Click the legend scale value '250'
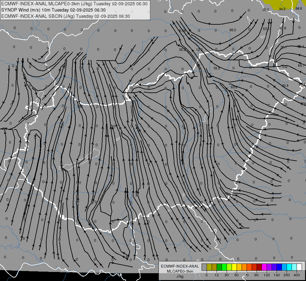Image resolution: width=306 pixels, height=281 pixels. tap(287, 275)
